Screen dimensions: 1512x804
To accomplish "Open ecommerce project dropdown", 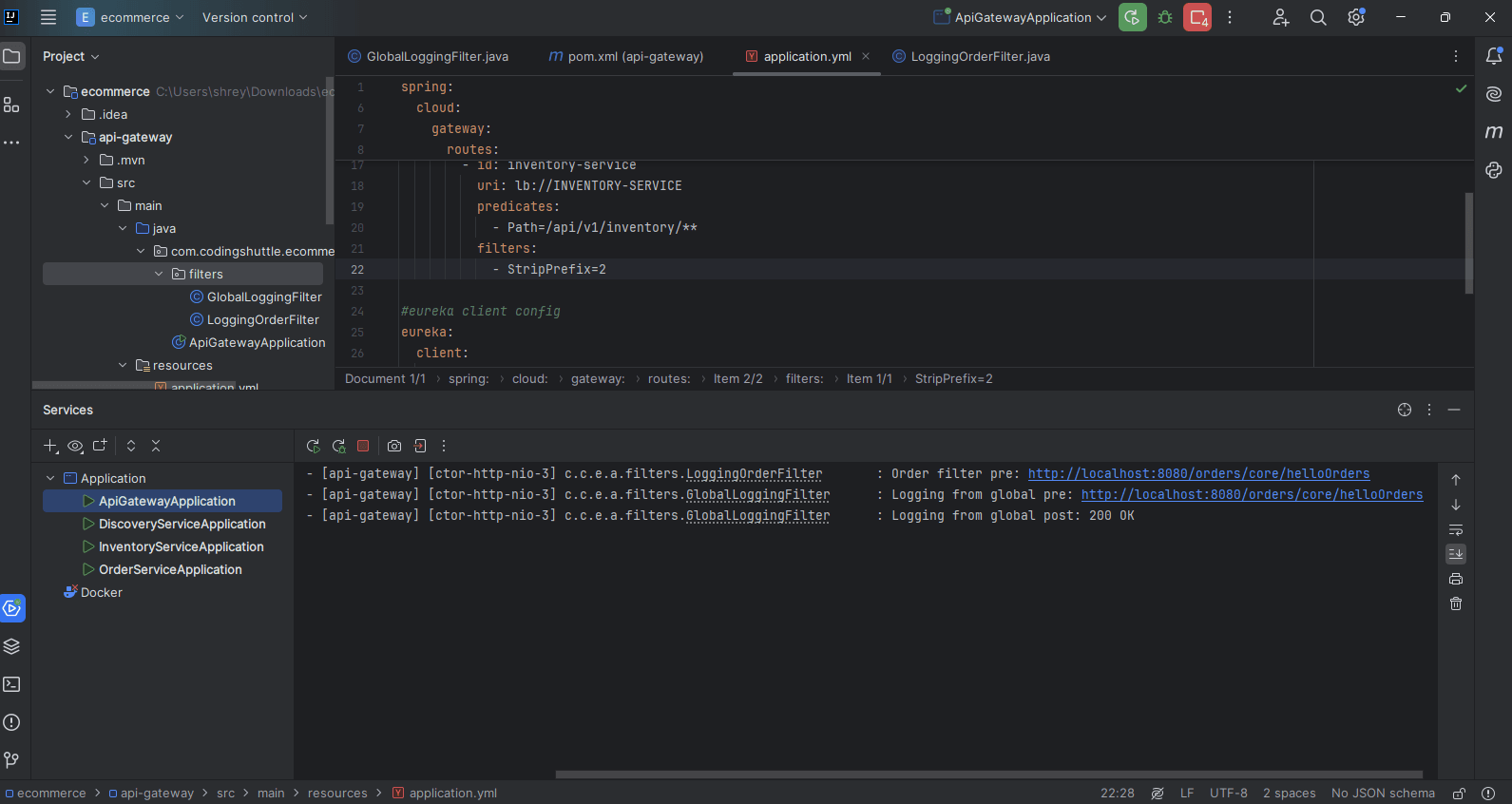I will [130, 17].
